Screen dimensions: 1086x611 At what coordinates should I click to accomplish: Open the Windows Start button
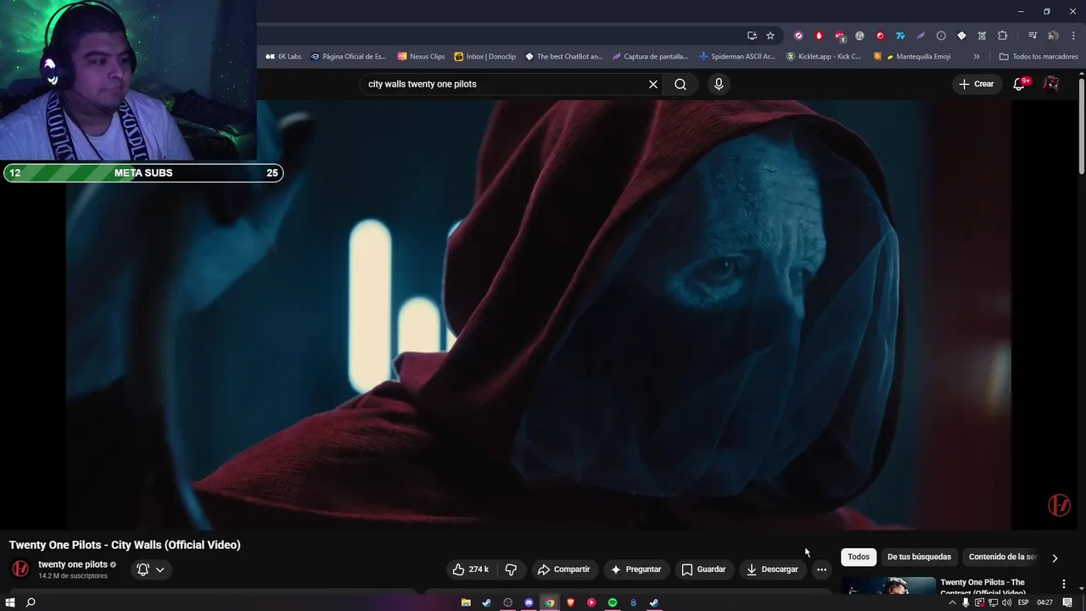click(x=10, y=603)
